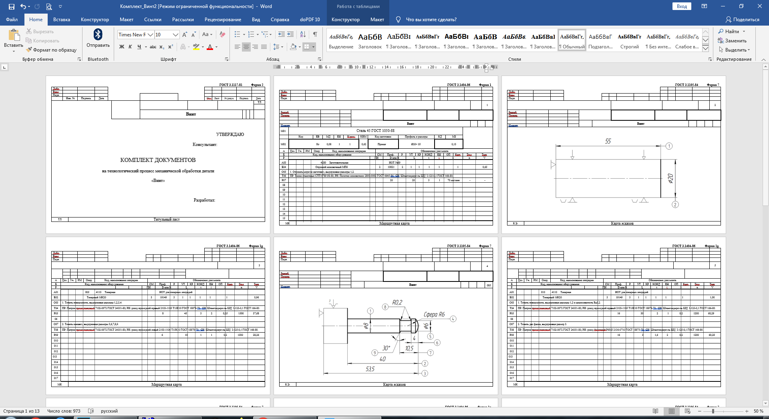Open the font name dropdown
The height and width of the screenshot is (419, 769).
click(151, 35)
